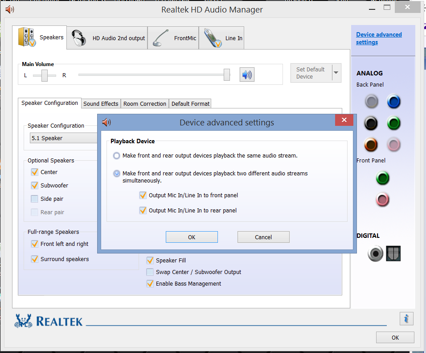
Task: Click the black back panel jack
Action: coord(371,123)
